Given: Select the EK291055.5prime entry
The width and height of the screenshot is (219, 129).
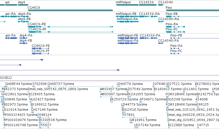Looking at the screenshot, I should 141,94.
